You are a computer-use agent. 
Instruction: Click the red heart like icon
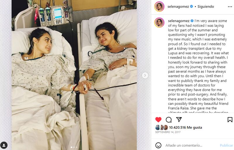[x=158, y=119]
